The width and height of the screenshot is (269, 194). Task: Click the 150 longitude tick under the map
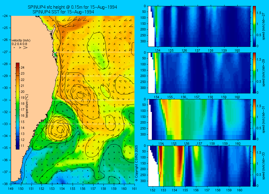[21, 189]
